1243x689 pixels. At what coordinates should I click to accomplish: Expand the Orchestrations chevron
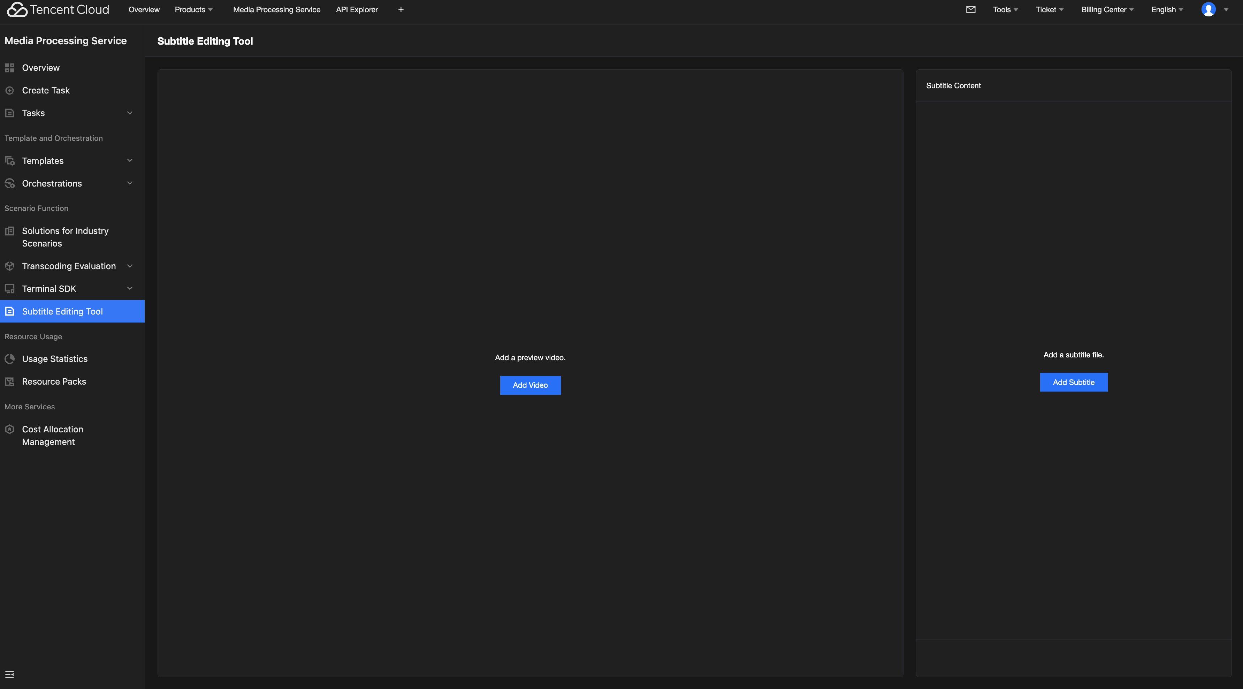(129, 183)
